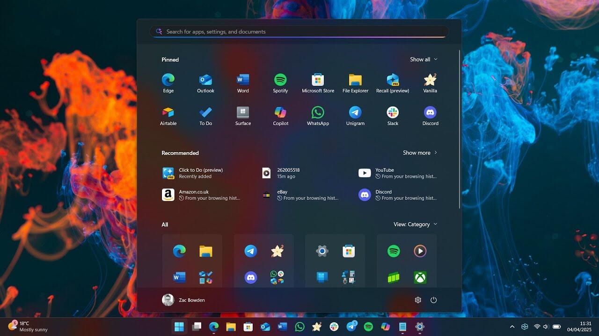
Task: Launch Airtable from Pinned section
Action: pos(168,116)
